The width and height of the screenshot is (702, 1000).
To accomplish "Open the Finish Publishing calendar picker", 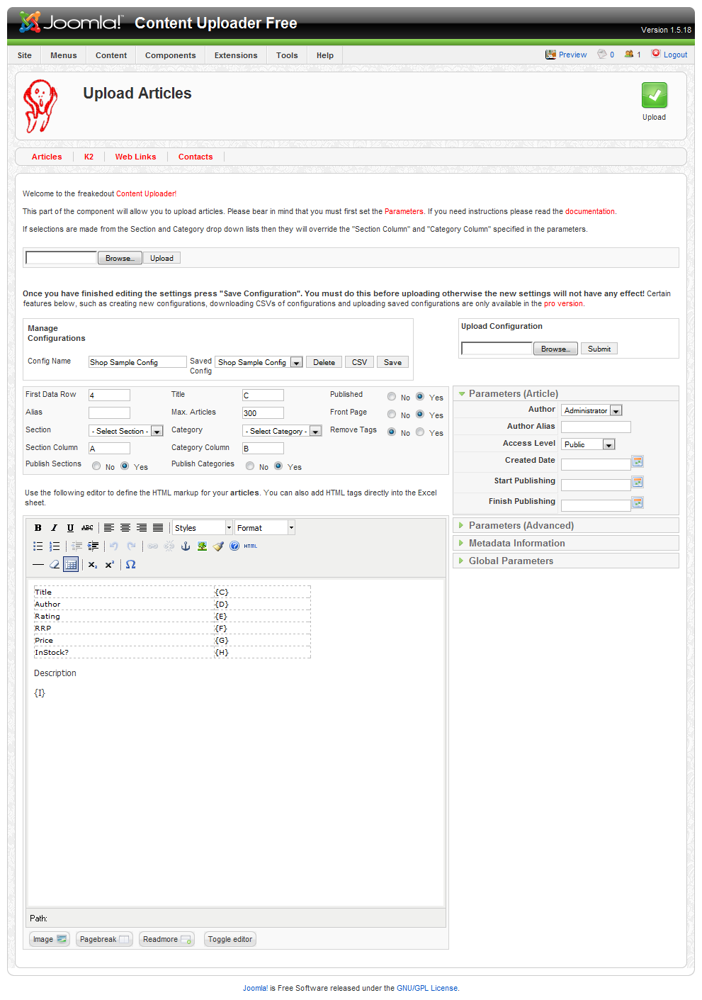I will point(638,502).
